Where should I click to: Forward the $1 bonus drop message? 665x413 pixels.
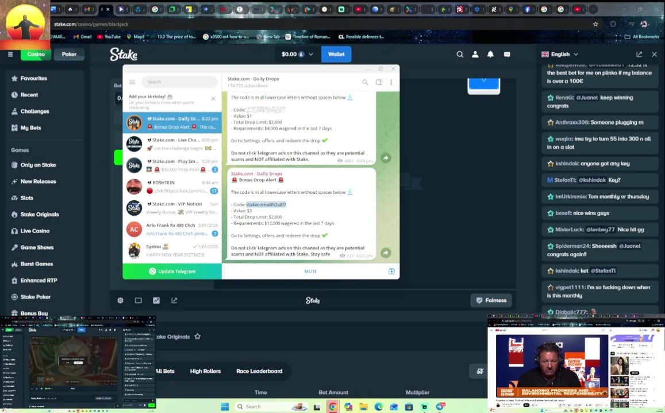tap(386, 158)
